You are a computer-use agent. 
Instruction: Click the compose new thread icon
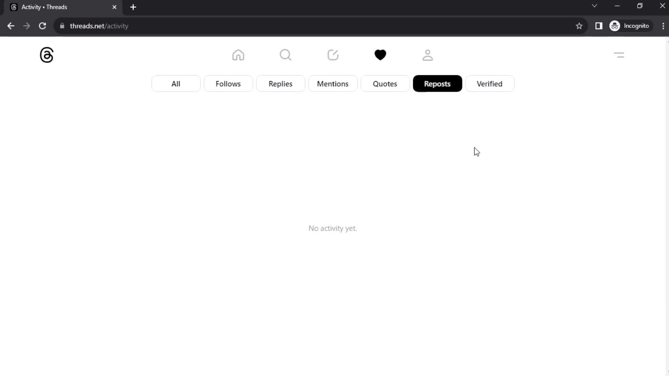pos(333,55)
